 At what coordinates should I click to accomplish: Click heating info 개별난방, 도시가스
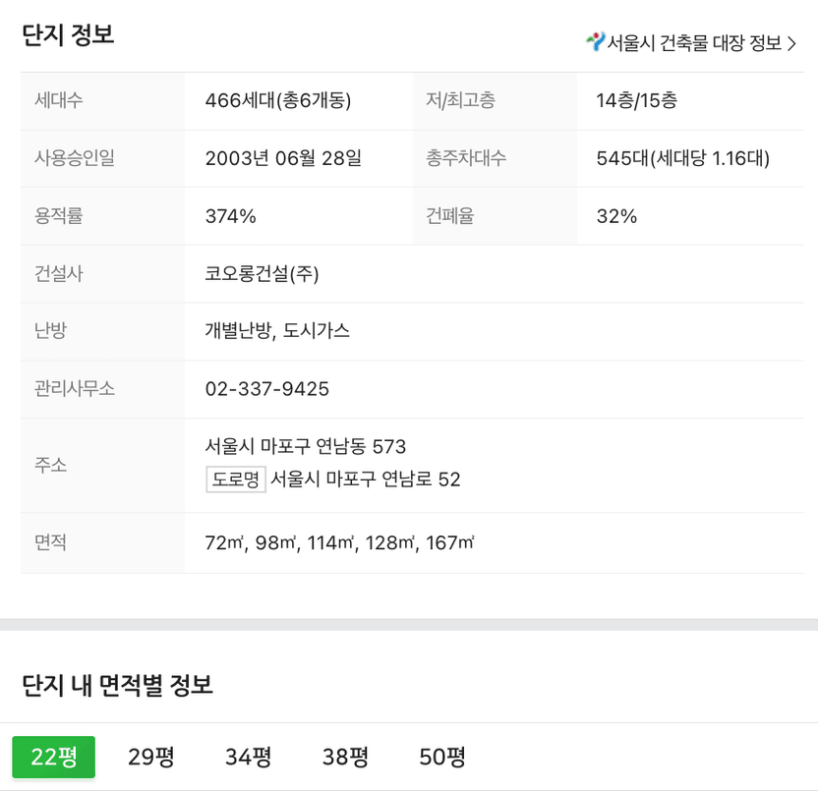click(x=277, y=330)
